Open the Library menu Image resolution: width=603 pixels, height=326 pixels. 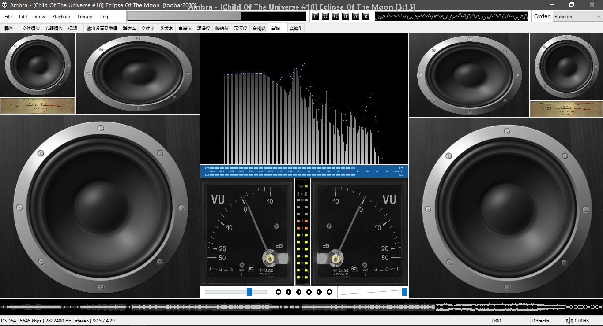[x=85, y=16]
